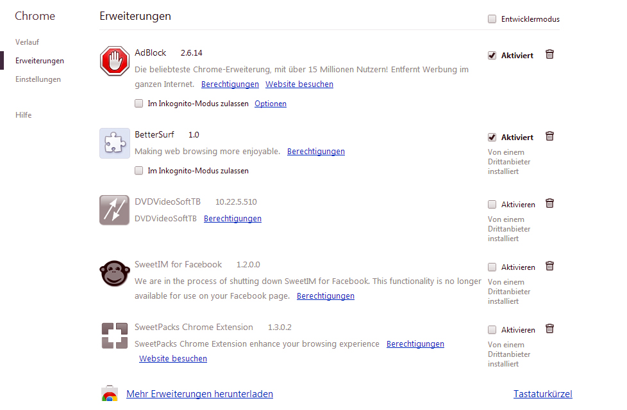Check Aktivieren for SweetIM for Facebook
This screenshot has height=410, width=627.
492,267
